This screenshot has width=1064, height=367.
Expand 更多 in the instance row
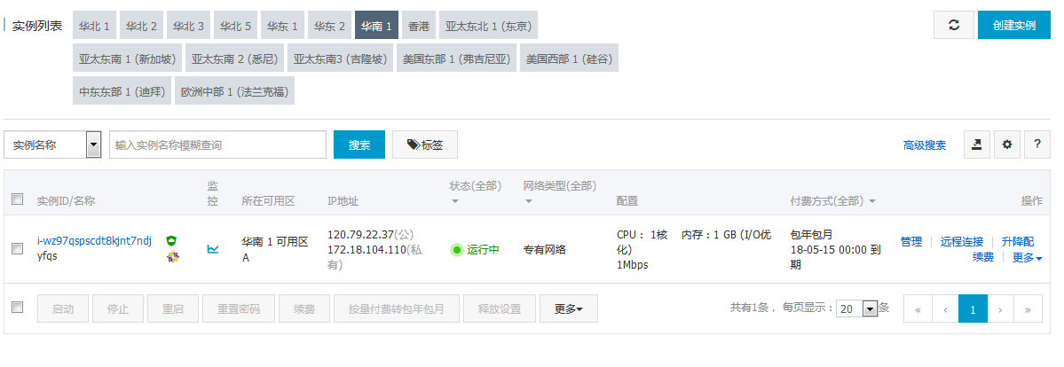1027,258
